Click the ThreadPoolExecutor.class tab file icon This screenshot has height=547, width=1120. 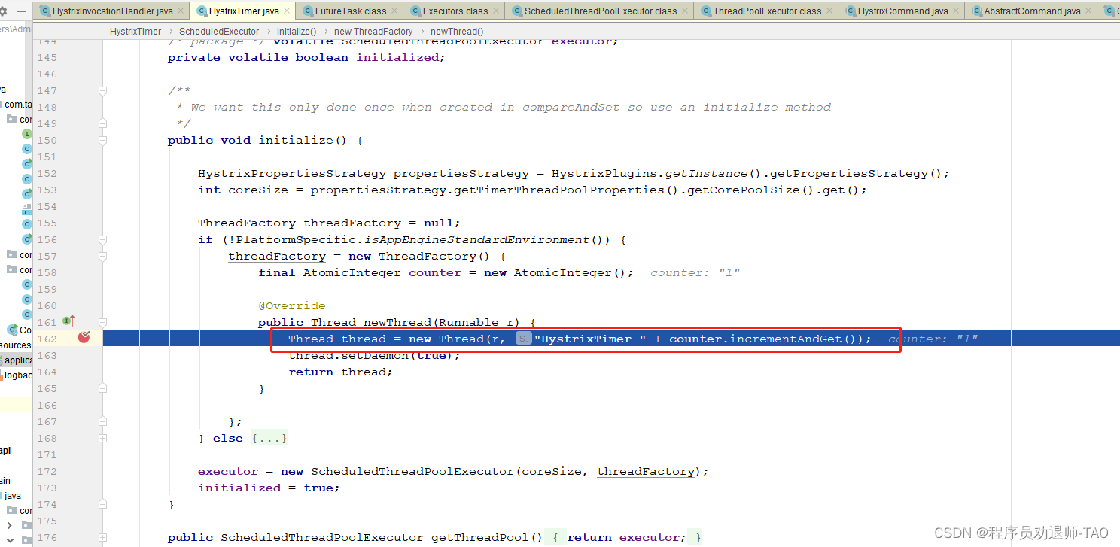click(x=705, y=11)
